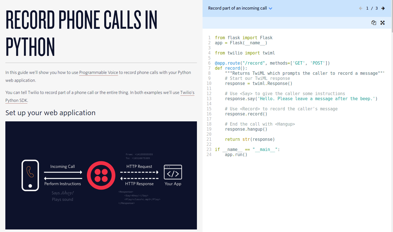Click code line 'from twilio import twiml'
393x232 pixels.
point(245,53)
